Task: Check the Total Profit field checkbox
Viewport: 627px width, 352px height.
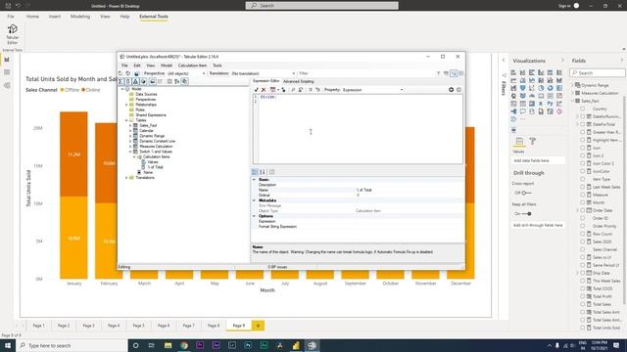Action: tap(583, 296)
